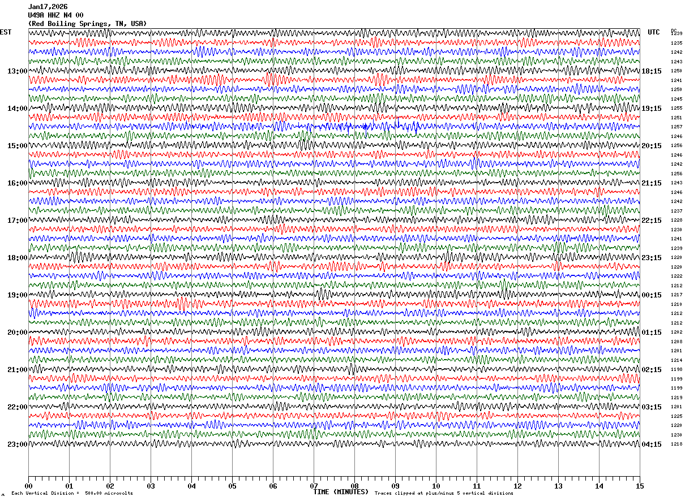Select the 20:00 EST time label
The height and width of the screenshot is (501, 685).
17,332
